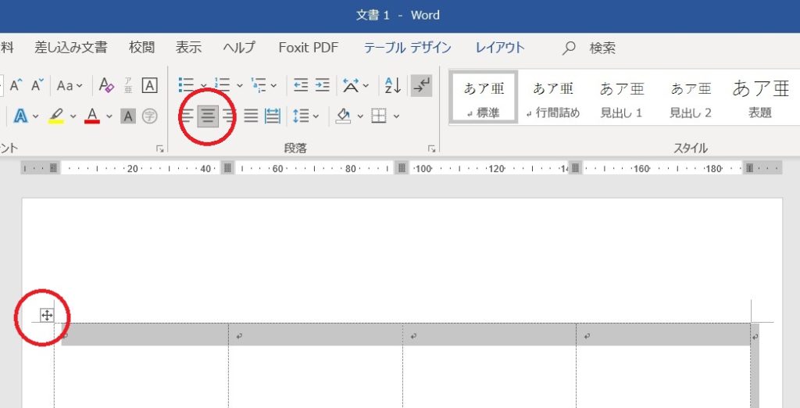
Task: Click the horizontal ruler near 60
Action: click(277, 169)
